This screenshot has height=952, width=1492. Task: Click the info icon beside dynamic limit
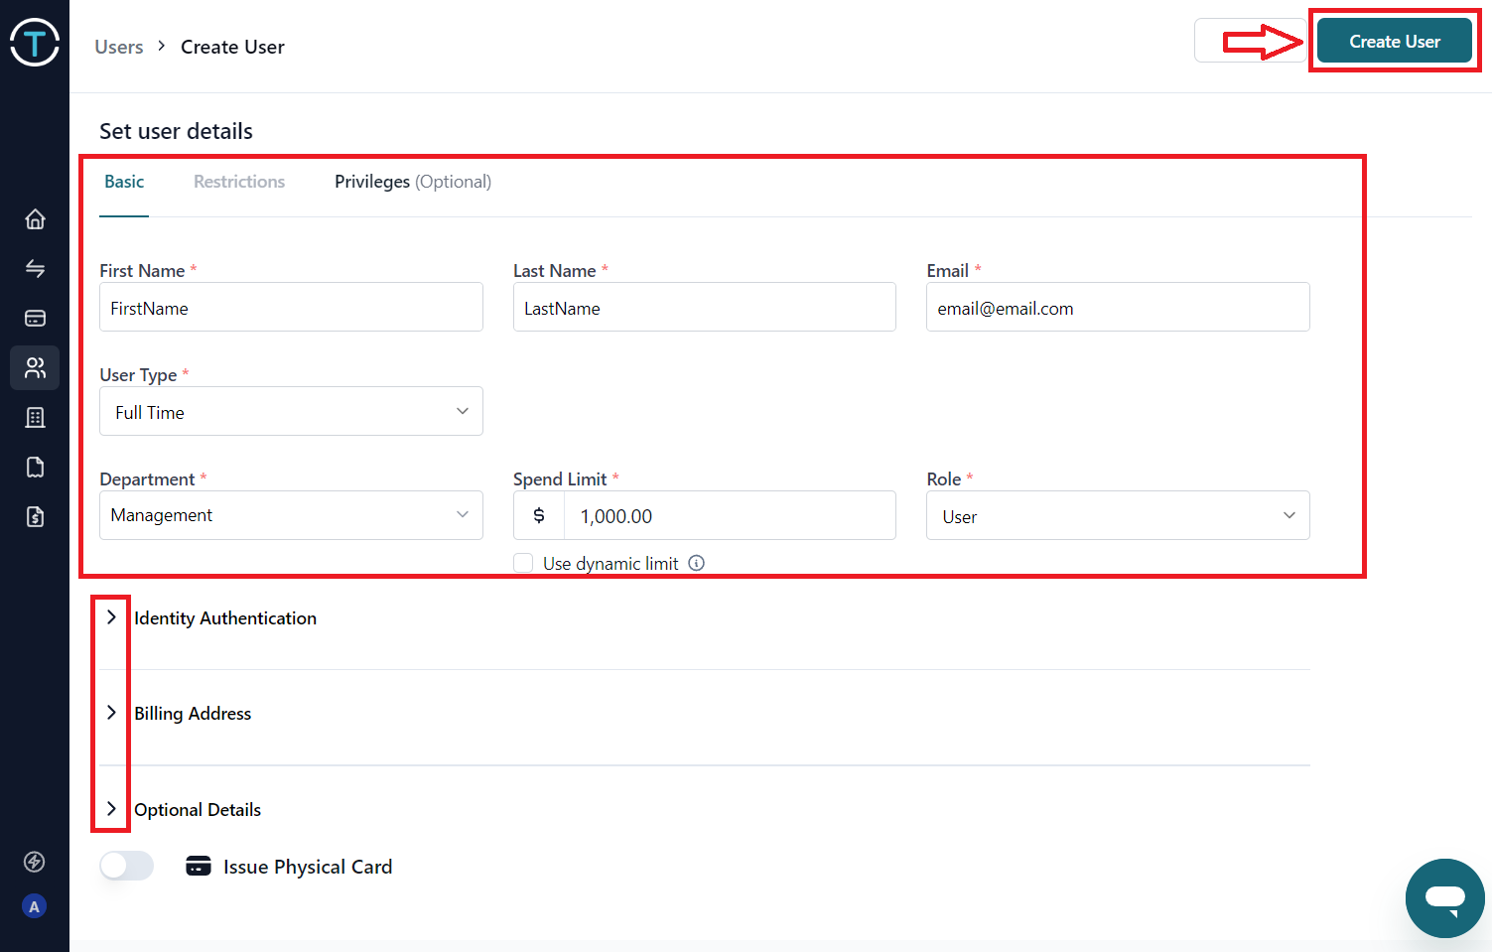(697, 563)
